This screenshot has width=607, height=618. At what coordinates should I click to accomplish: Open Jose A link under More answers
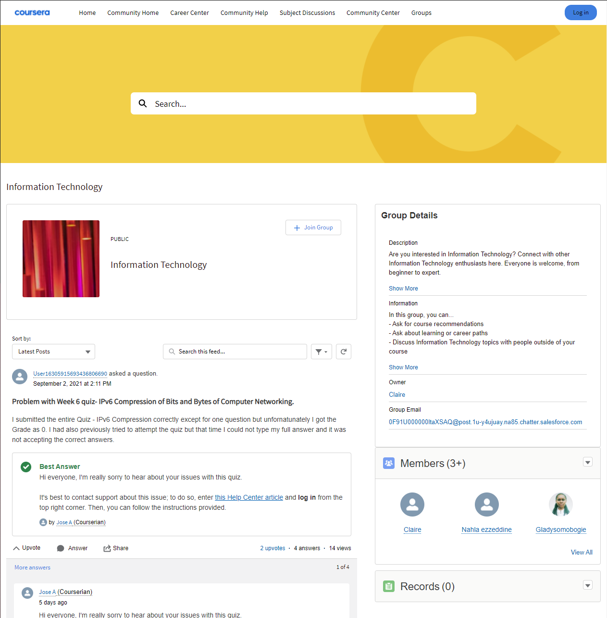pos(48,592)
